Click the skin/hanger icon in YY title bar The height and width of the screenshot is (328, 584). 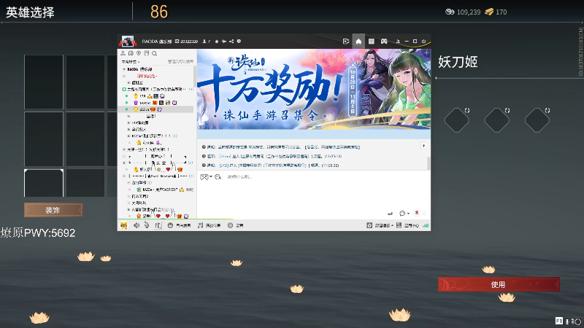coord(398,42)
